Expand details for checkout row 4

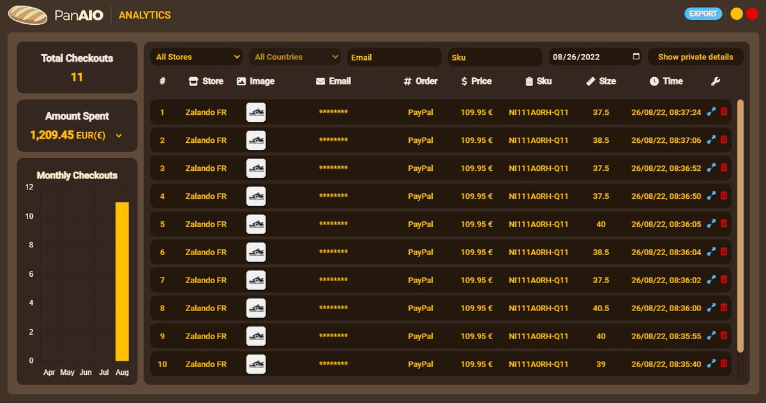coord(711,196)
